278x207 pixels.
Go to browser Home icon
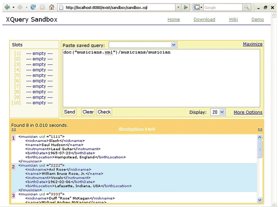coord(52,7)
